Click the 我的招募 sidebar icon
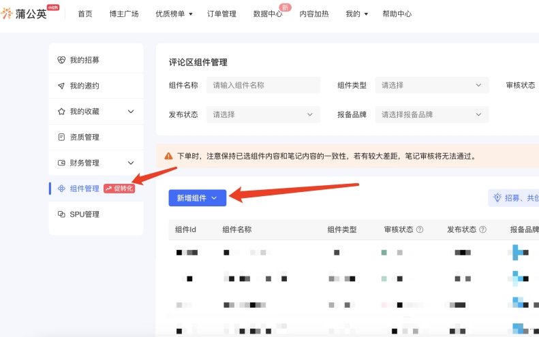The height and width of the screenshot is (337, 539). 61,60
